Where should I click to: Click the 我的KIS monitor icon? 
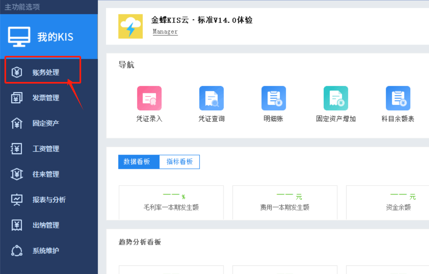tap(19, 37)
